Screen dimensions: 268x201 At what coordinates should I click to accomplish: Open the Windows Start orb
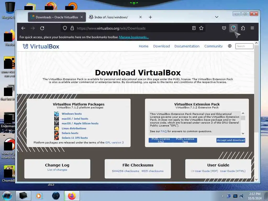(7, 196)
